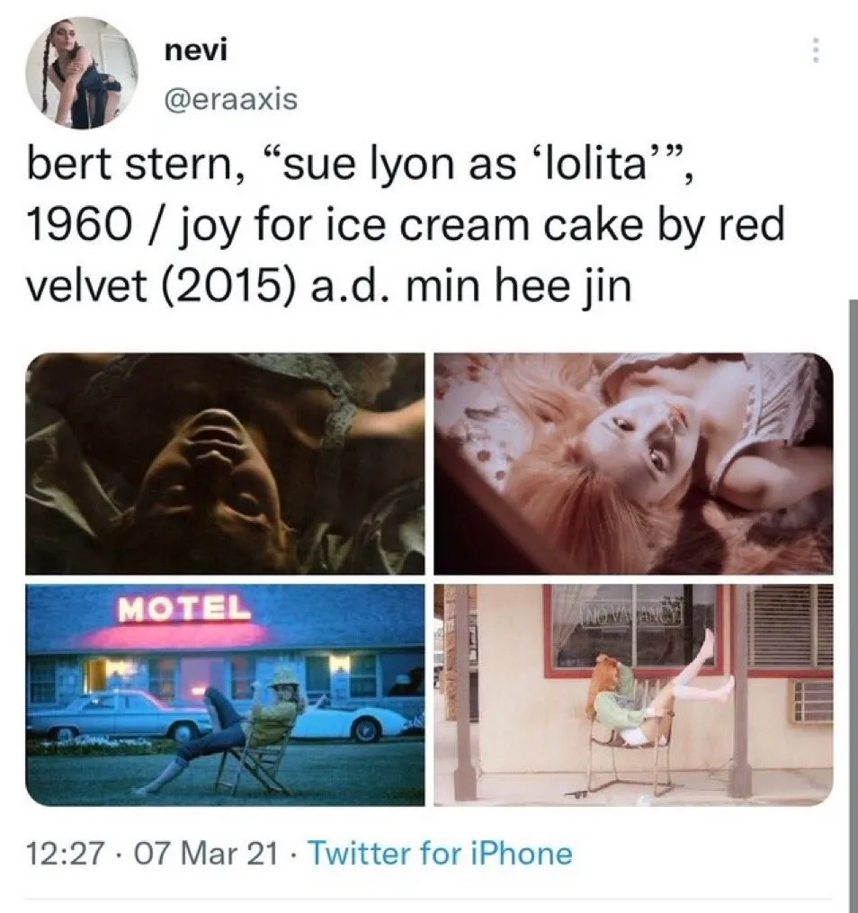This screenshot has height=913, width=858.
Task: Open the three-dot more options menu
Action: [816, 50]
